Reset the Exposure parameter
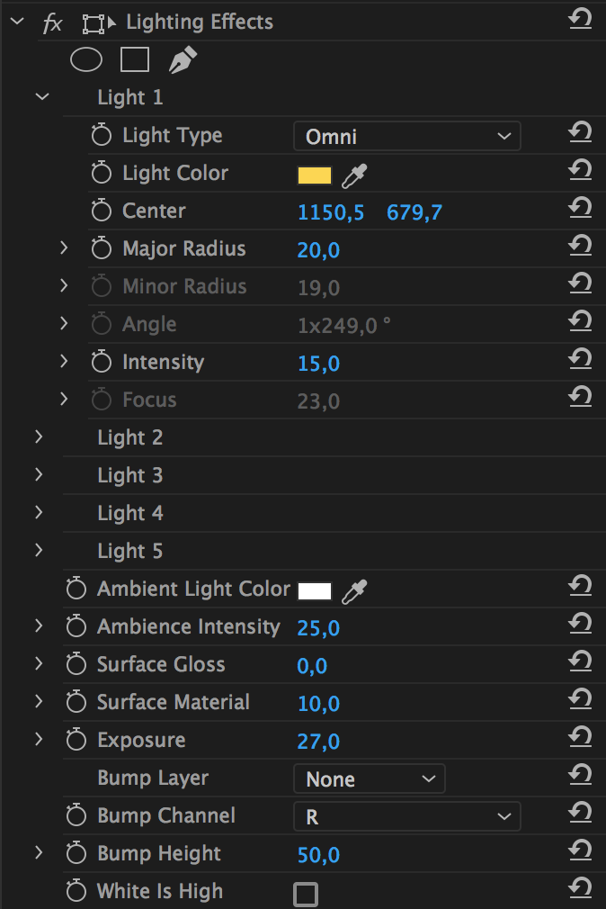606x909 pixels. coord(580,737)
